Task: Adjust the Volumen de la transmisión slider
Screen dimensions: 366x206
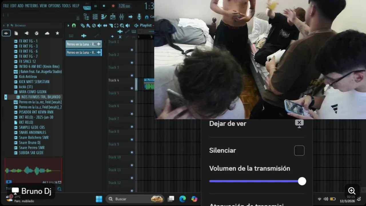Action: point(257,181)
